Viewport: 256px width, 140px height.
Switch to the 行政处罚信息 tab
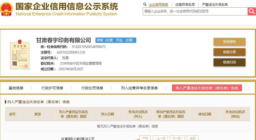[92, 88]
